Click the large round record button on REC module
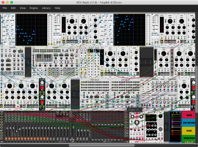This screenshot has width=198, height=147. coord(160,129)
